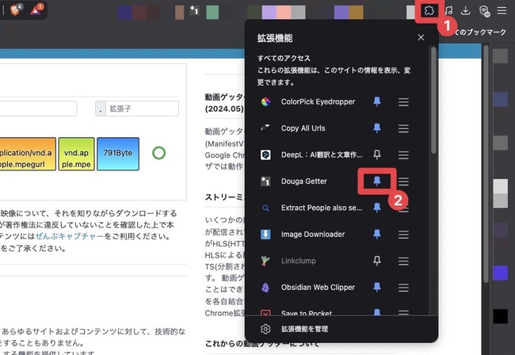Screen dimensions: 515x355
Task: Open more options for ColorPick Eyedropper
Action: pyautogui.click(x=403, y=101)
